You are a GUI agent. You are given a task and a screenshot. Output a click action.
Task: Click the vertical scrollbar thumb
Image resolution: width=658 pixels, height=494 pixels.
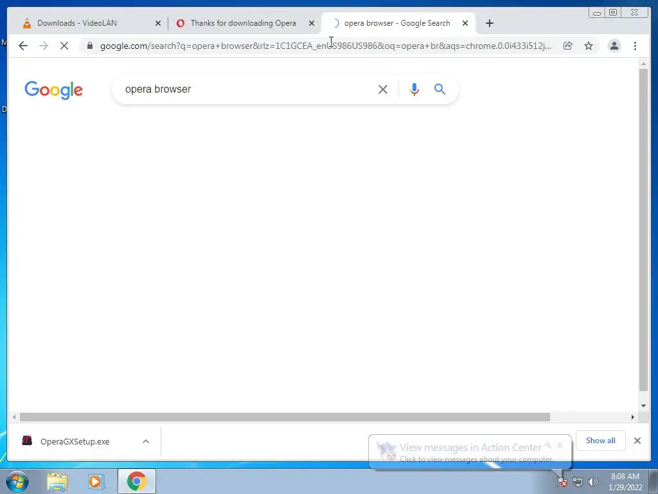643,230
